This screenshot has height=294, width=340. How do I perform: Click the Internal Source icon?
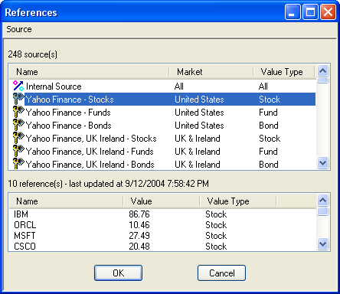point(18,86)
